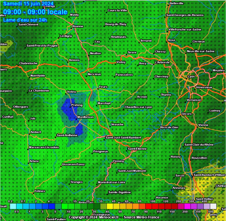Viewport: 226px width, 221px height.
Task: Click the 09:00 - 09:00 locale time heading
Action: 35,12
